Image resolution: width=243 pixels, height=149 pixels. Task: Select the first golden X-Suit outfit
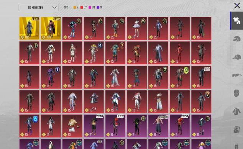point(29,28)
